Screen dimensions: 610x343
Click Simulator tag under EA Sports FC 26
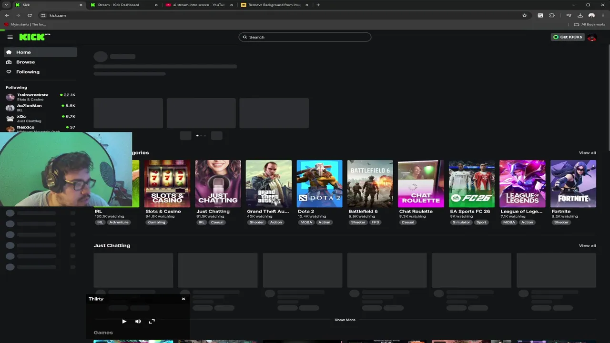click(461, 222)
